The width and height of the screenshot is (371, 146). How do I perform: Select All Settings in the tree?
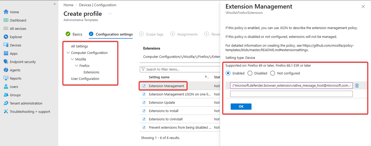[79, 46]
